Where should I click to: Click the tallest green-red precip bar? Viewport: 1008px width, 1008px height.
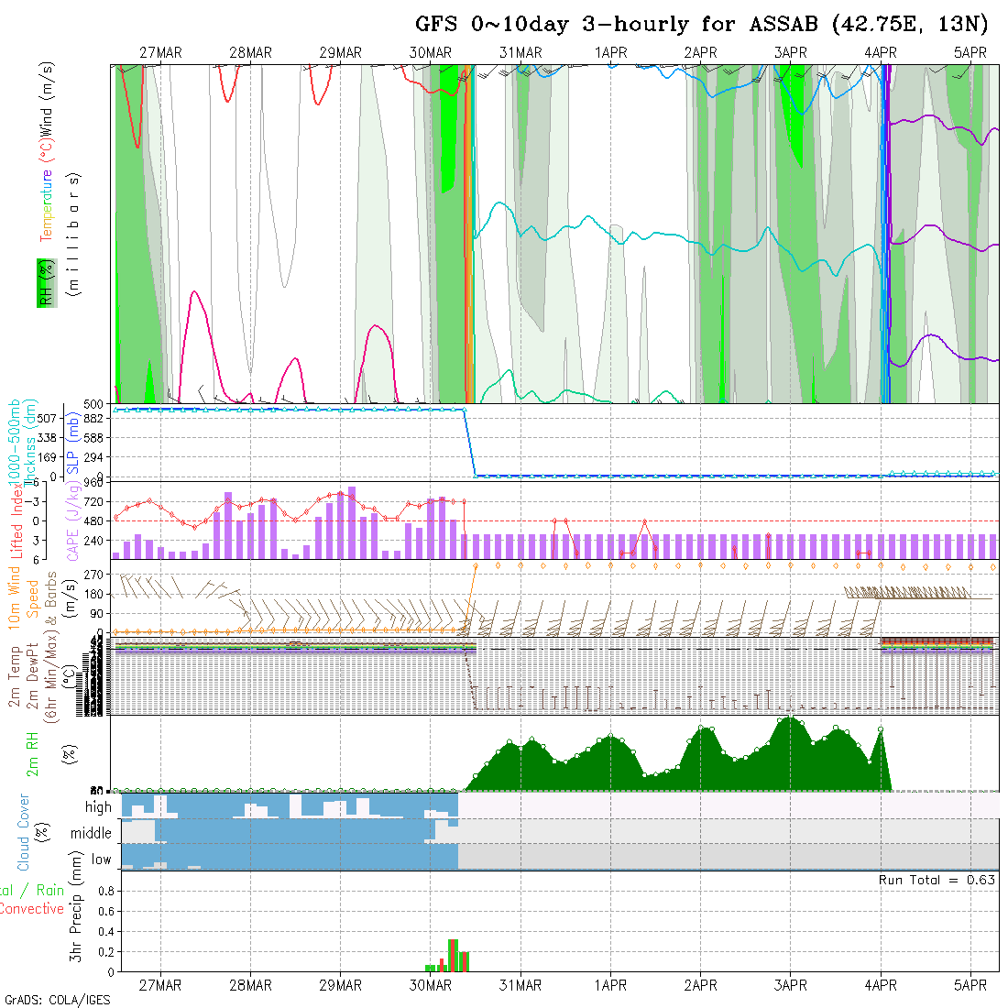[x=453, y=955]
